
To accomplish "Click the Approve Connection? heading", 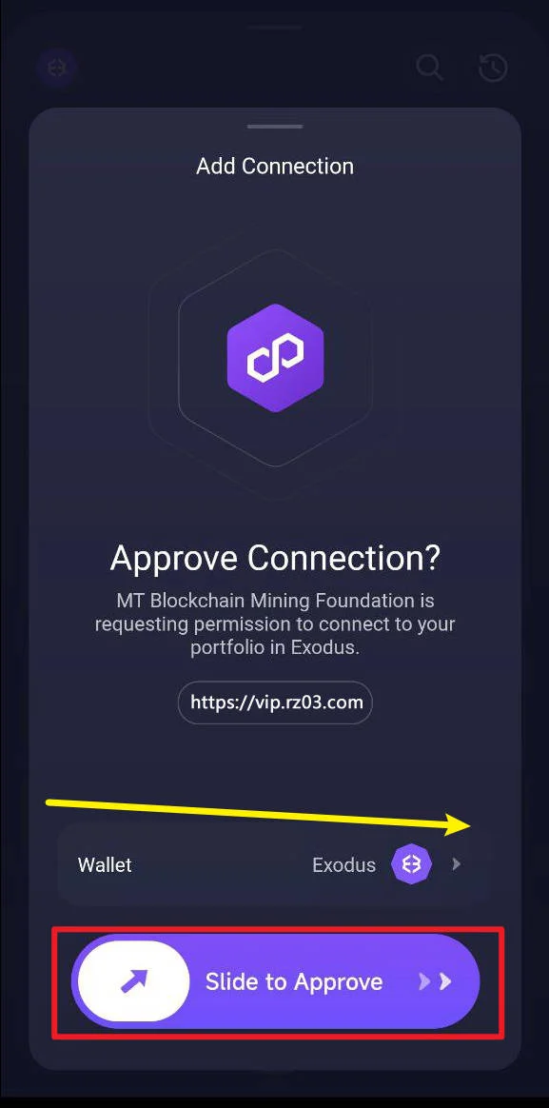I will tap(275, 558).
